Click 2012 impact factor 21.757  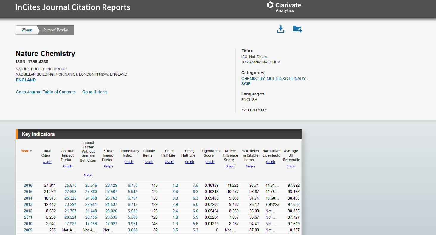(70, 211)
